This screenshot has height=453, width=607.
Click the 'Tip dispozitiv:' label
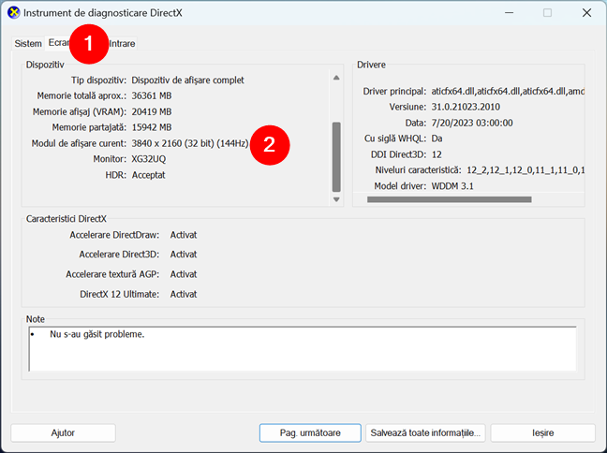click(98, 80)
